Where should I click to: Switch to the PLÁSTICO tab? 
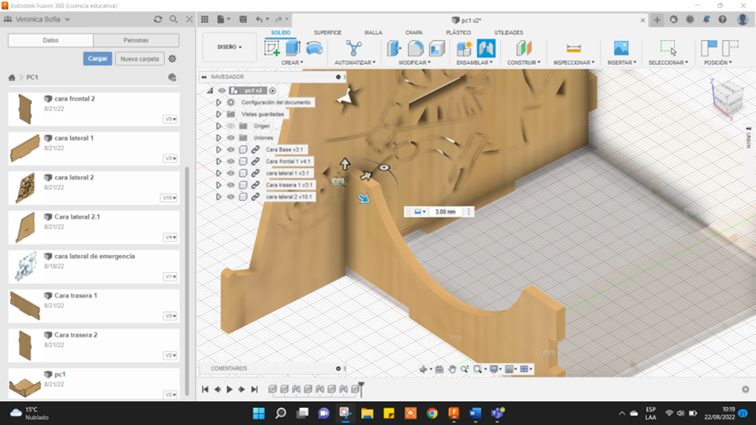(x=458, y=32)
